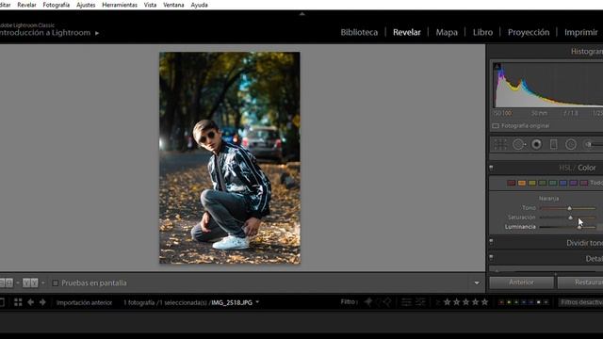Filter by red color label
Screen dimensions: 603x339
501,302
